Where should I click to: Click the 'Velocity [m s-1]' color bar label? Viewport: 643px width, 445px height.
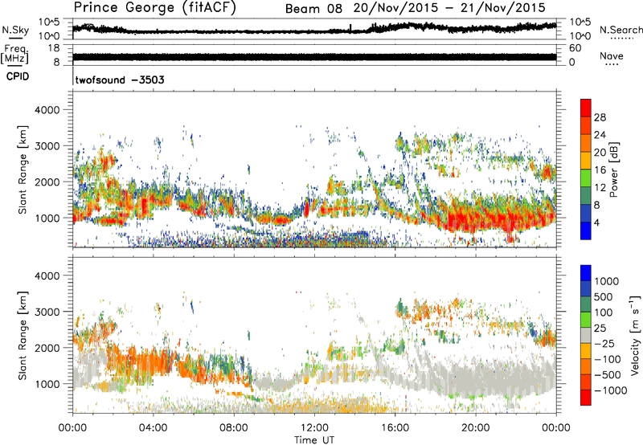pyautogui.click(x=634, y=335)
